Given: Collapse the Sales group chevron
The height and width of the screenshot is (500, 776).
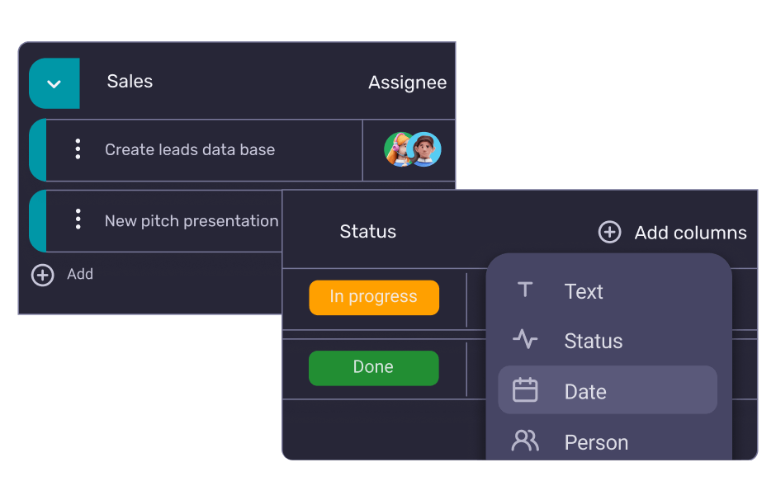Looking at the screenshot, I should click(54, 83).
